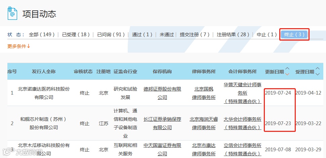Click update date 2019-07-08
326x158 pixels.
[278, 150]
